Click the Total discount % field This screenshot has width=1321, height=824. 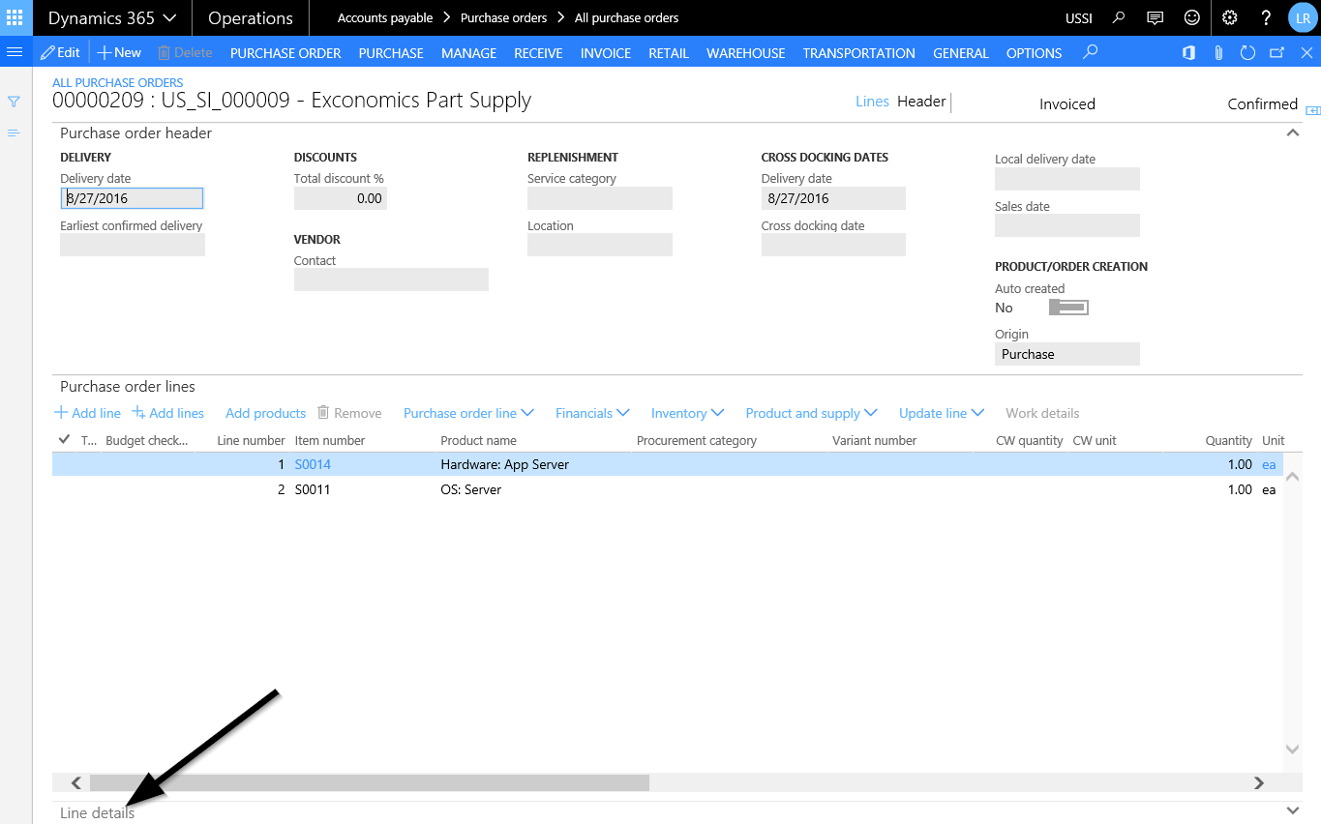[x=341, y=198]
